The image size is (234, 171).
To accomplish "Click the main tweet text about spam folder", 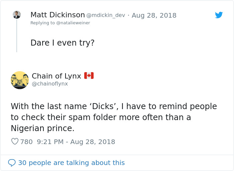I will click(x=114, y=117).
